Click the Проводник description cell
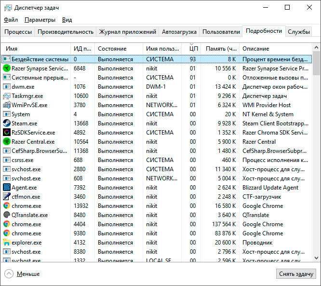Screen dimensions: 321x286 (x=257, y=243)
